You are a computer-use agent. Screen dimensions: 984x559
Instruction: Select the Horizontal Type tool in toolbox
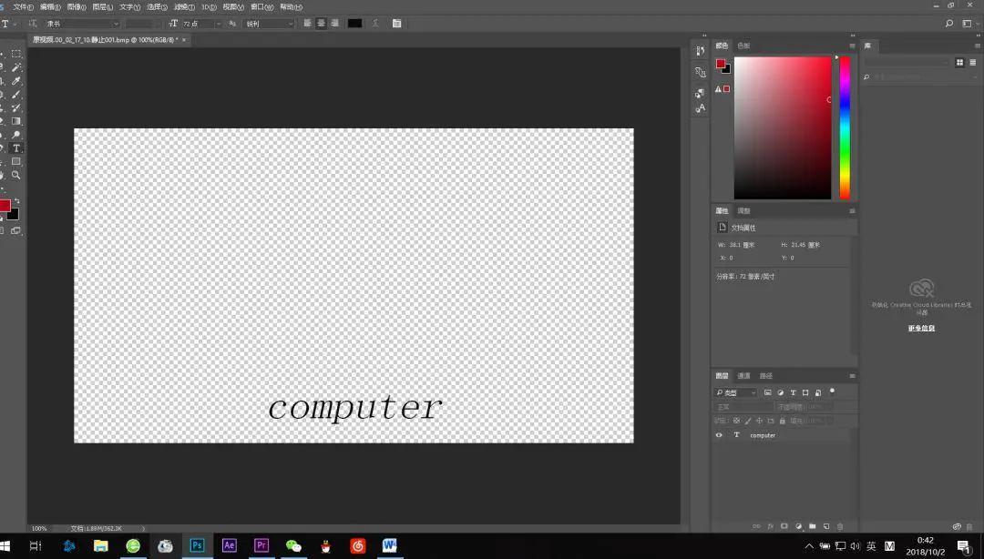pyautogui.click(x=16, y=147)
